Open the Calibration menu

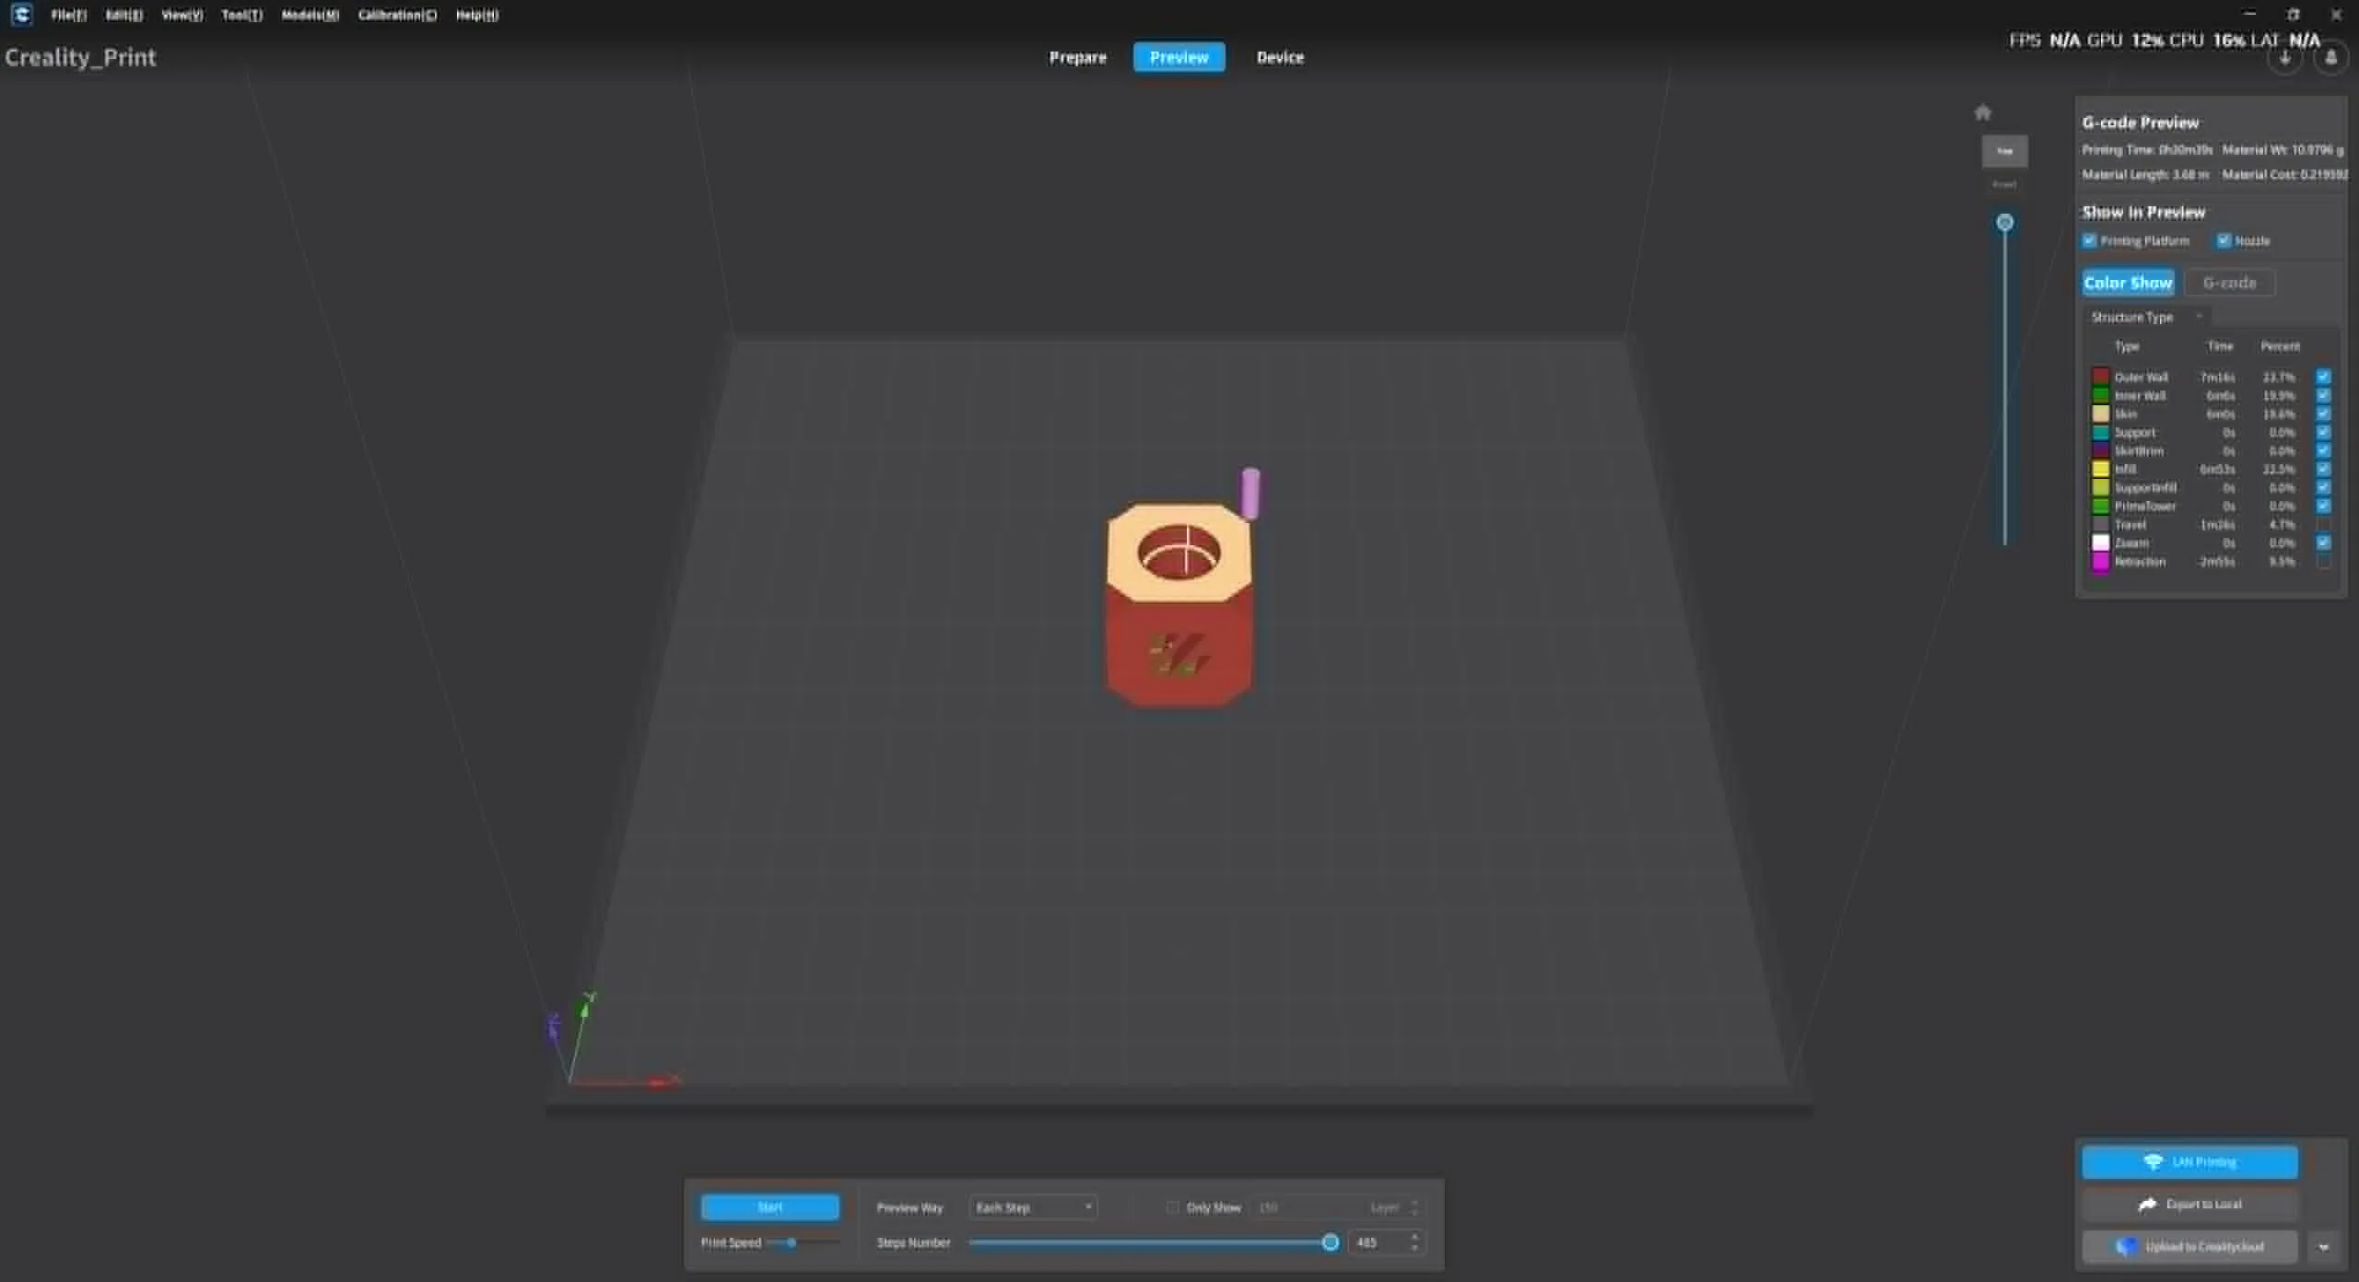click(397, 15)
